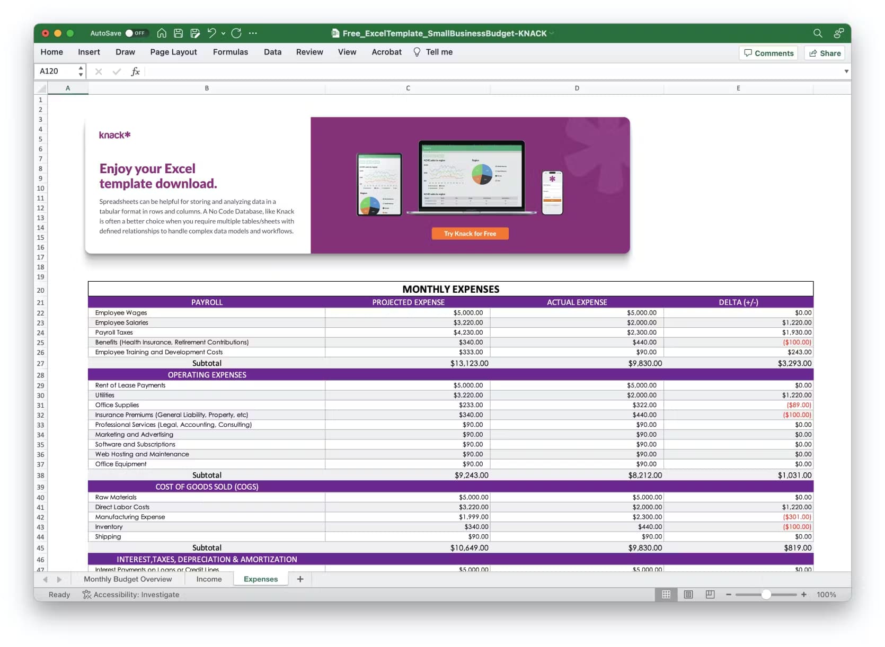Switch to Normal grid view

tap(666, 595)
